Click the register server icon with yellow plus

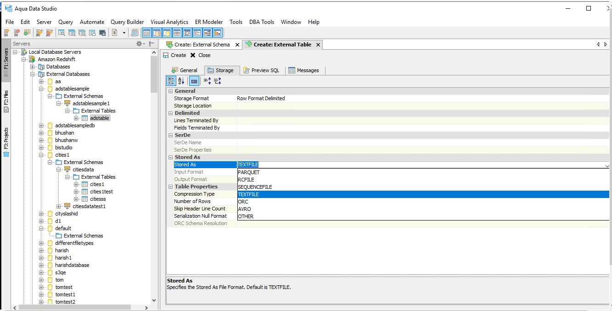(x=7, y=33)
